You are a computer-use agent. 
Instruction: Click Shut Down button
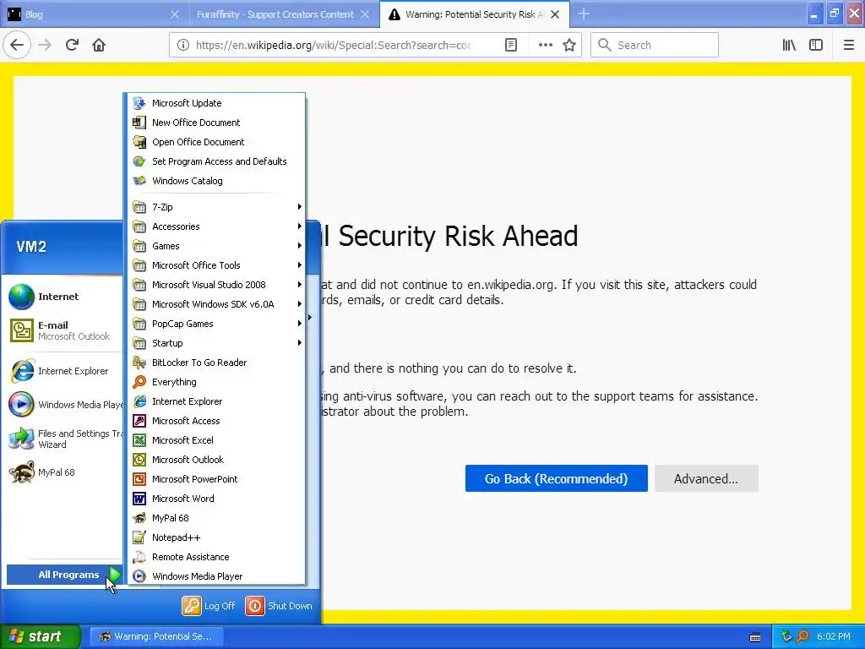pyautogui.click(x=279, y=606)
